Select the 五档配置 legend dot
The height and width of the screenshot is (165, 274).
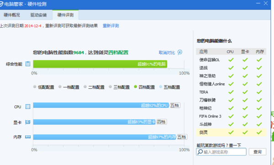pos(161,86)
